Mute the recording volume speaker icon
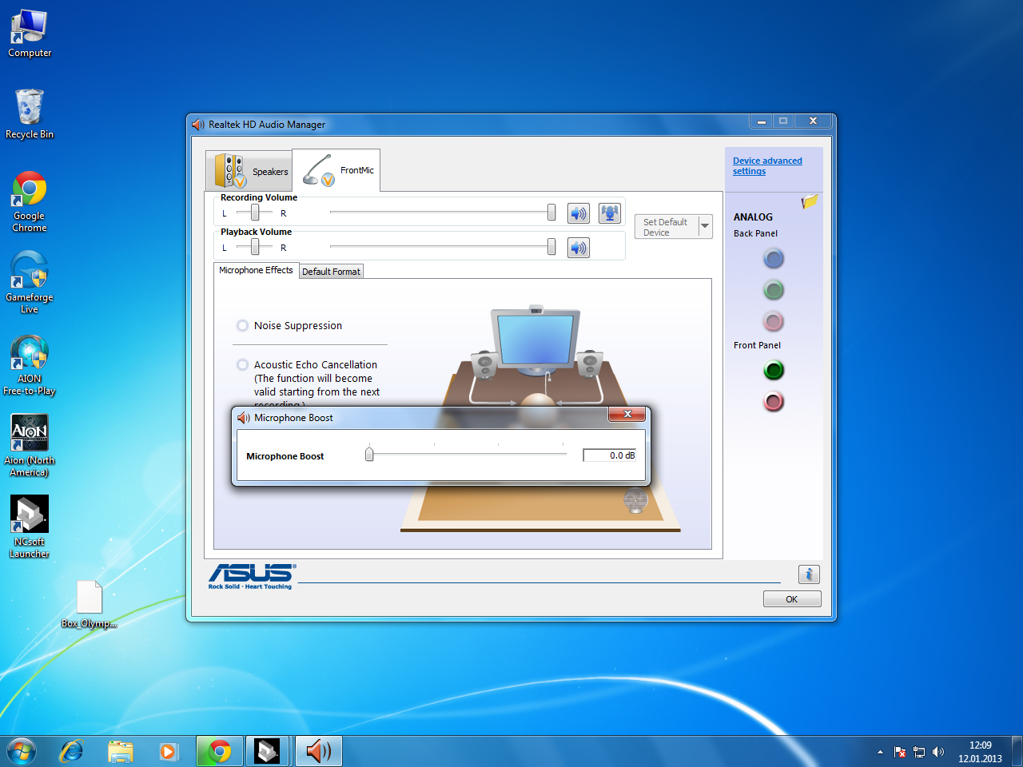Viewport: 1023px width, 767px height. click(x=579, y=213)
